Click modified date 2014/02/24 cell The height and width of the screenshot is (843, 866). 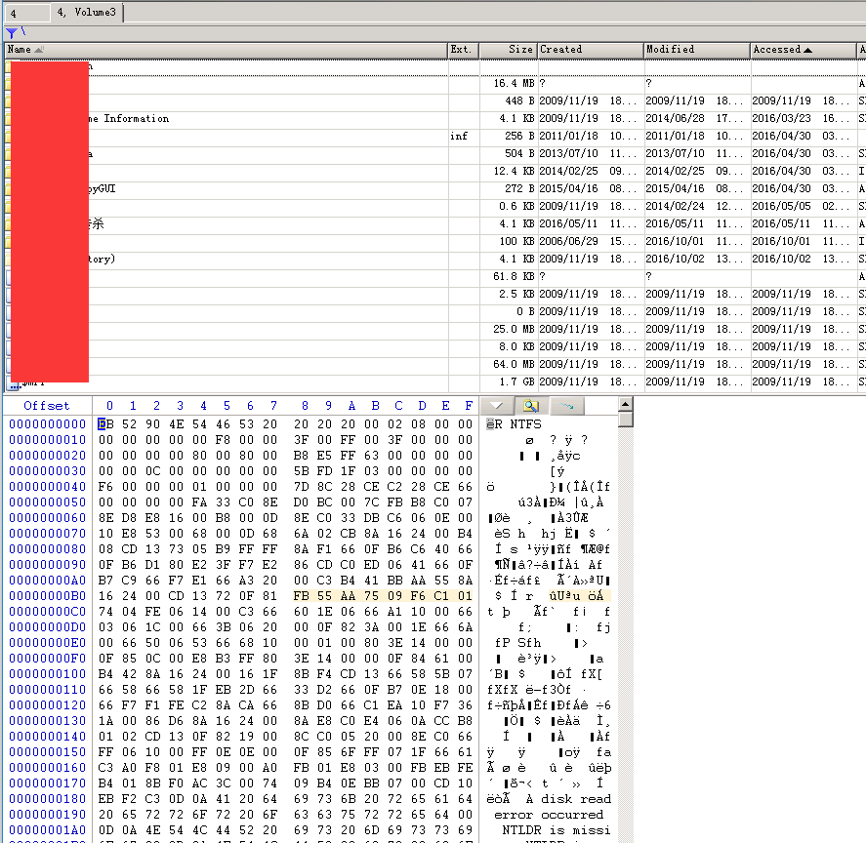[697, 207]
